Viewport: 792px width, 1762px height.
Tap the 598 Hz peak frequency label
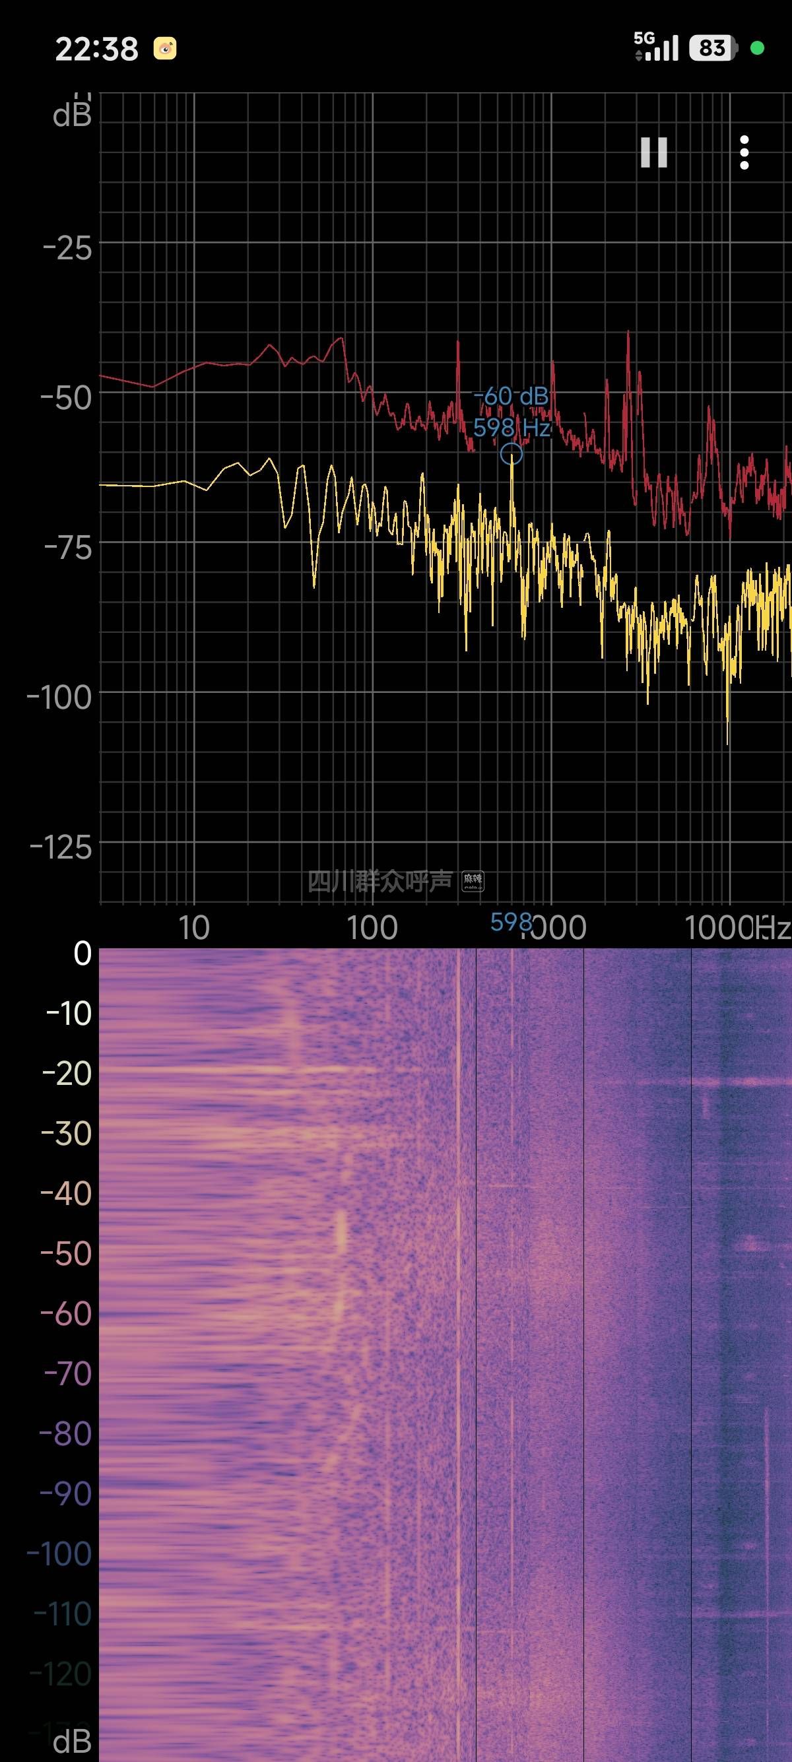click(x=511, y=428)
